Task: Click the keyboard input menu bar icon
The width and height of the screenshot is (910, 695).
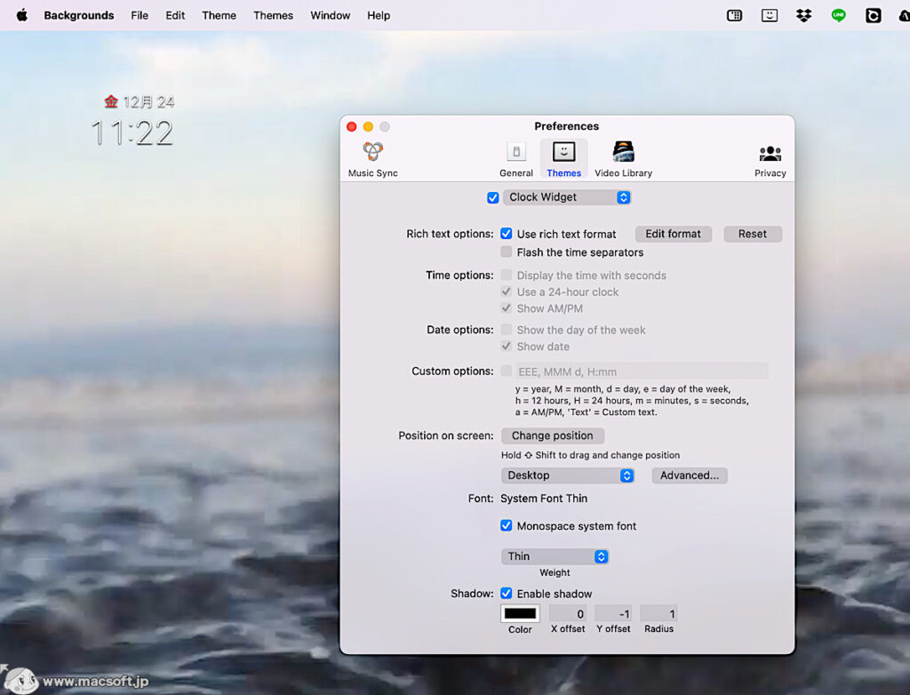Action: pos(734,16)
